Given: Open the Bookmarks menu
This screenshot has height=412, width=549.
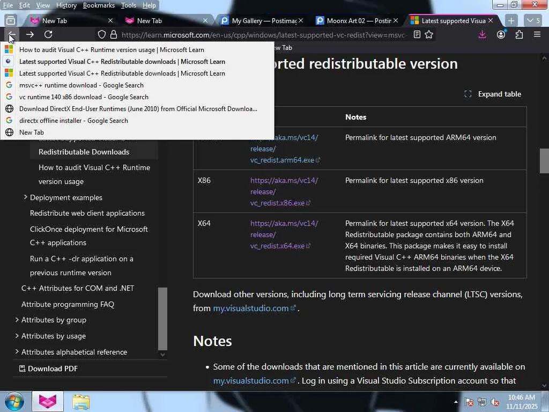Looking at the screenshot, I should 99,5.
